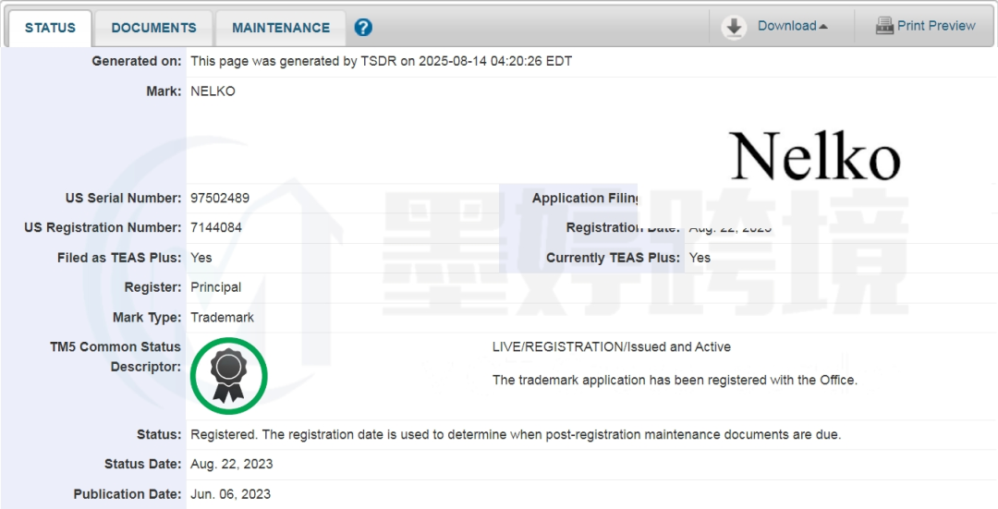This screenshot has height=509, width=998.
Task: Click the 'Generated on:' label
Action: tap(136, 61)
